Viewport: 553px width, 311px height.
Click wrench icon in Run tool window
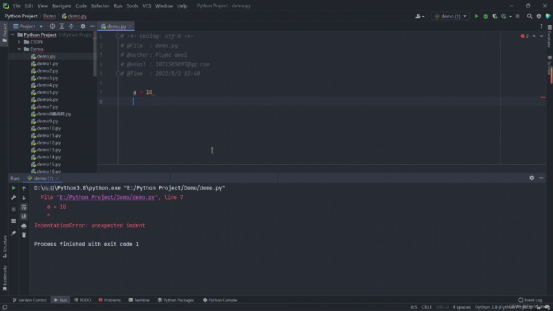click(13, 198)
